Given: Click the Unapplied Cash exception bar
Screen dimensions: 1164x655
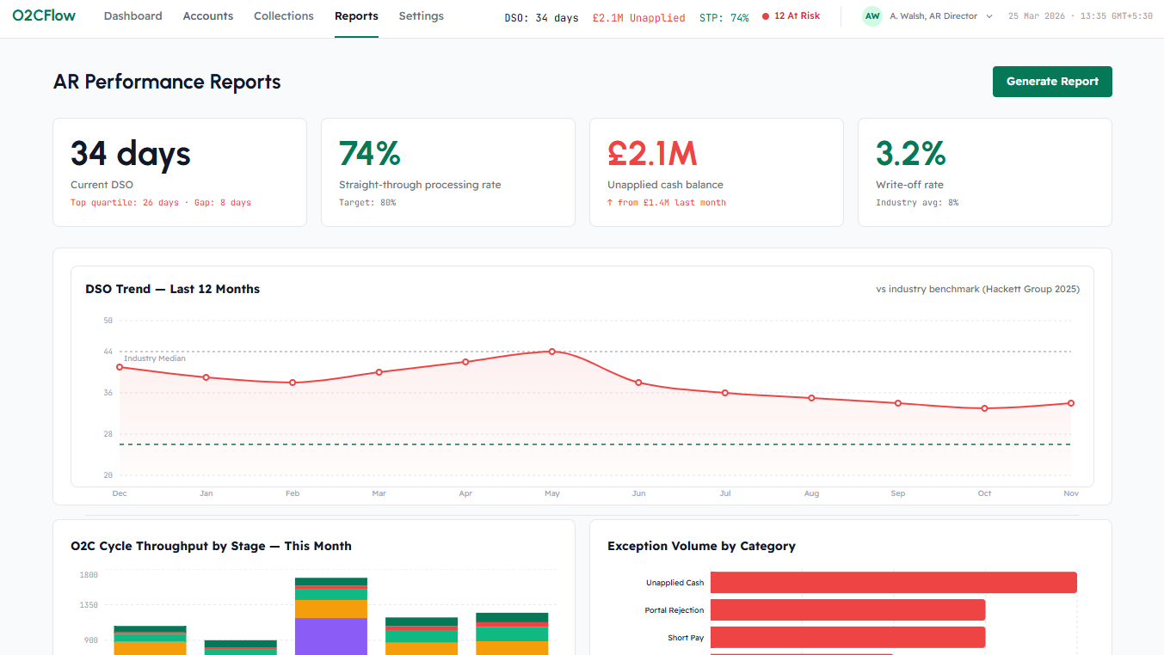Looking at the screenshot, I should [894, 583].
